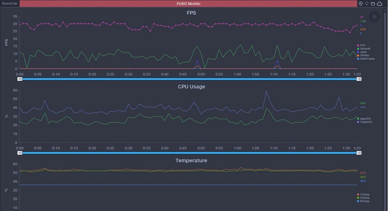388x211 pixels.
Task: Click the orange Stutter value 0.00
Action: pos(363,30)
